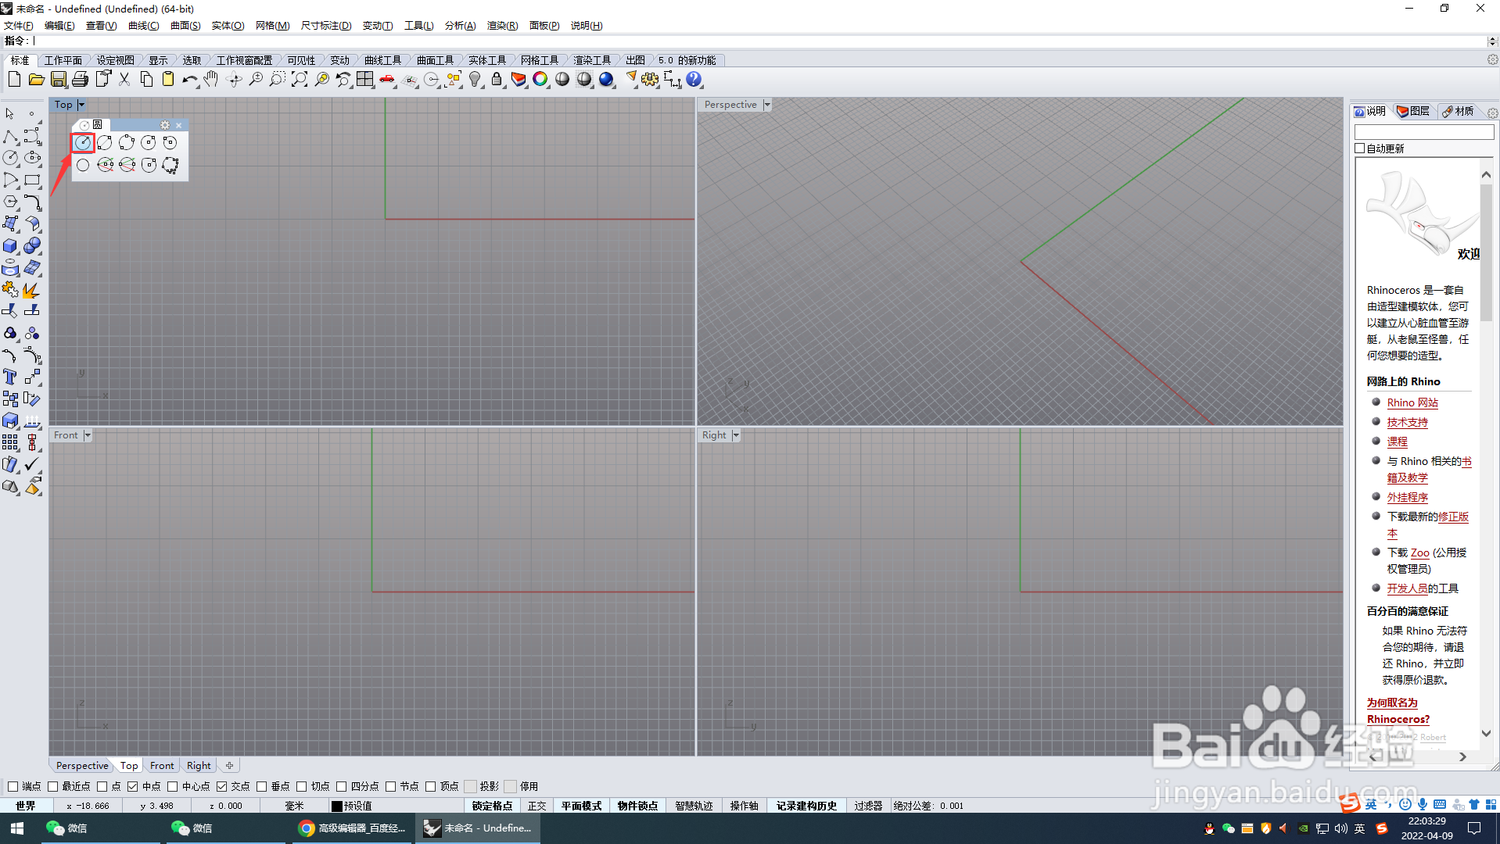This screenshot has height=844, width=1500.
Task: Open the Rhino 网站 link
Action: pos(1412,402)
